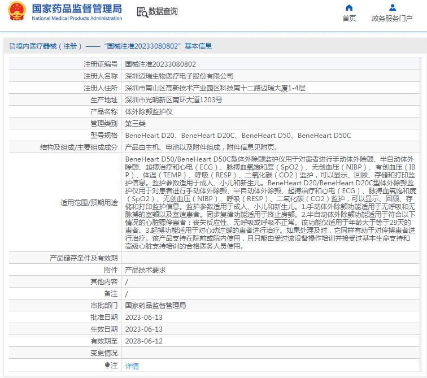Image resolution: width=427 pixels, height=378 pixels.
Task: Open the 详情 link
Action: point(132,366)
